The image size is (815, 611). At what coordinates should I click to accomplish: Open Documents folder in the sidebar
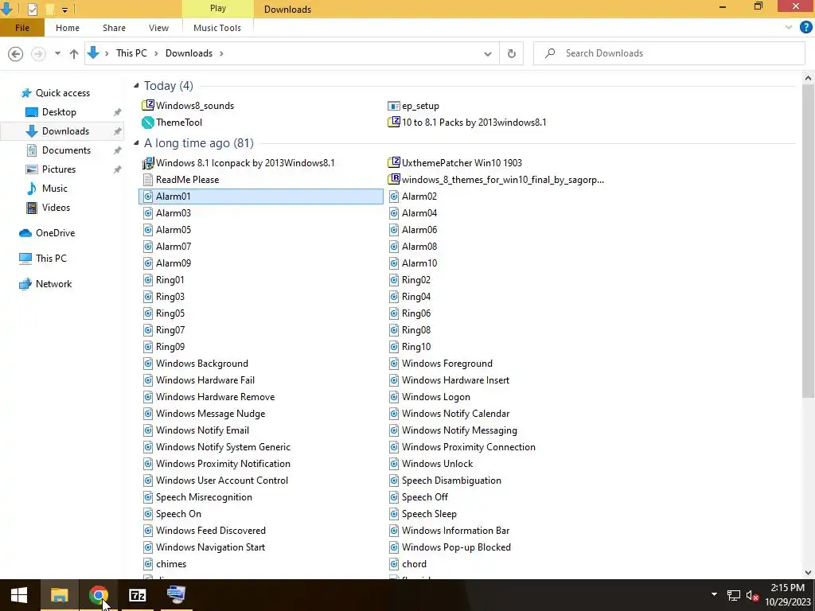pyautogui.click(x=66, y=150)
